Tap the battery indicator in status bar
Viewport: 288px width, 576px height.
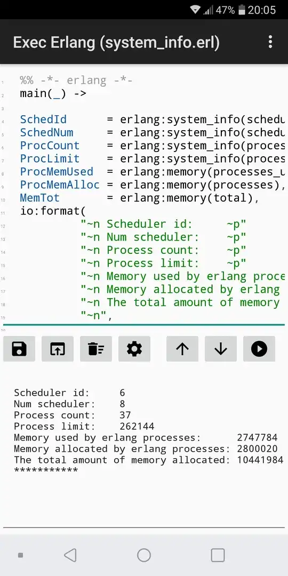pyautogui.click(x=242, y=10)
